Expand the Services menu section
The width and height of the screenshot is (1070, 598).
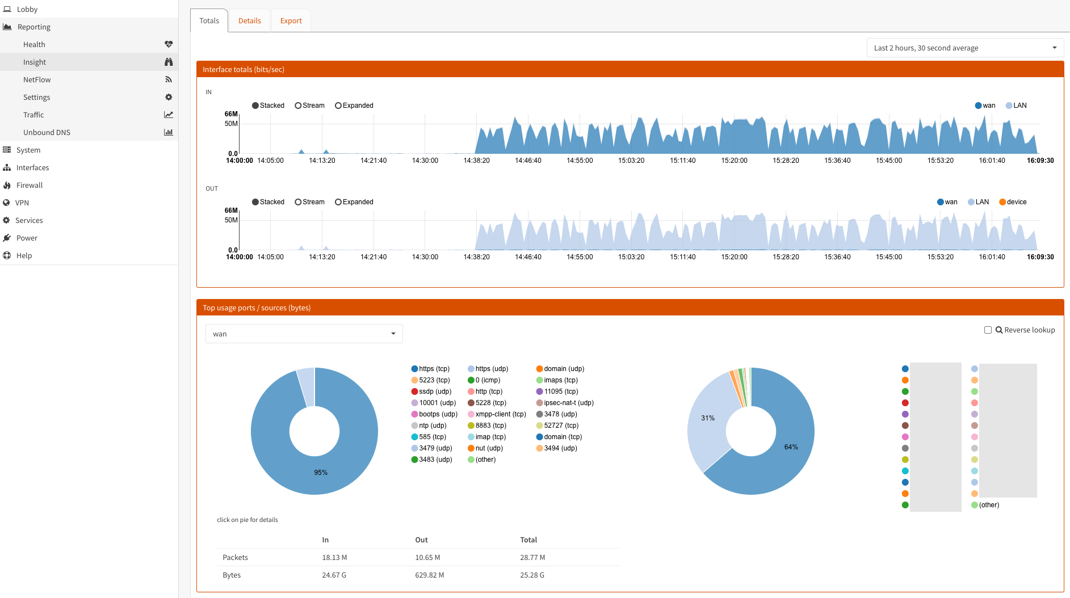89,220
